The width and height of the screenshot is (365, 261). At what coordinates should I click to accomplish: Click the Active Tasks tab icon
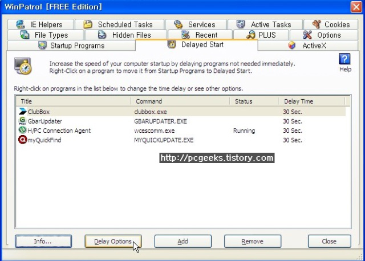click(241, 24)
